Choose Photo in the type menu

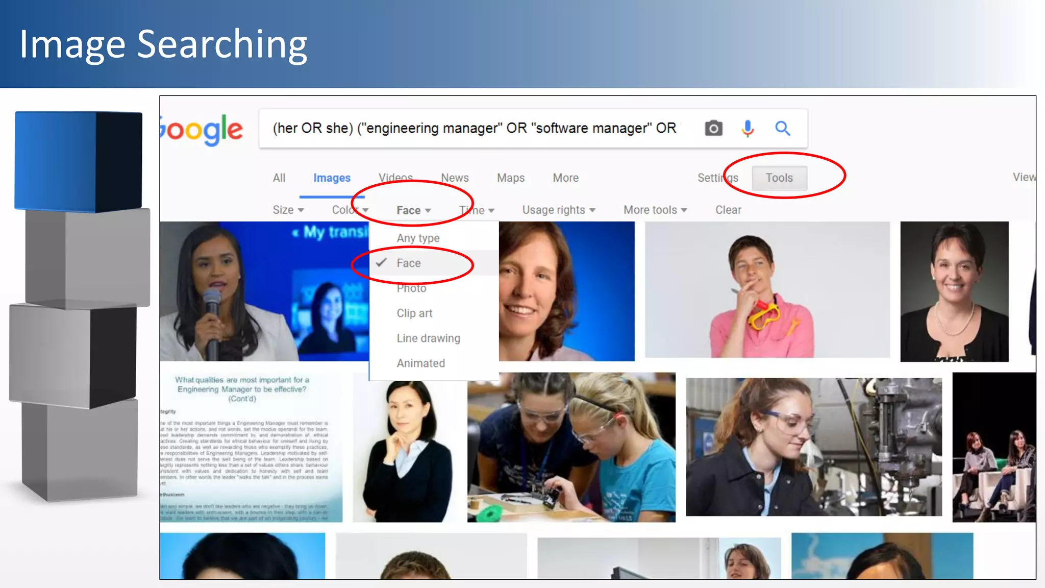point(434,288)
